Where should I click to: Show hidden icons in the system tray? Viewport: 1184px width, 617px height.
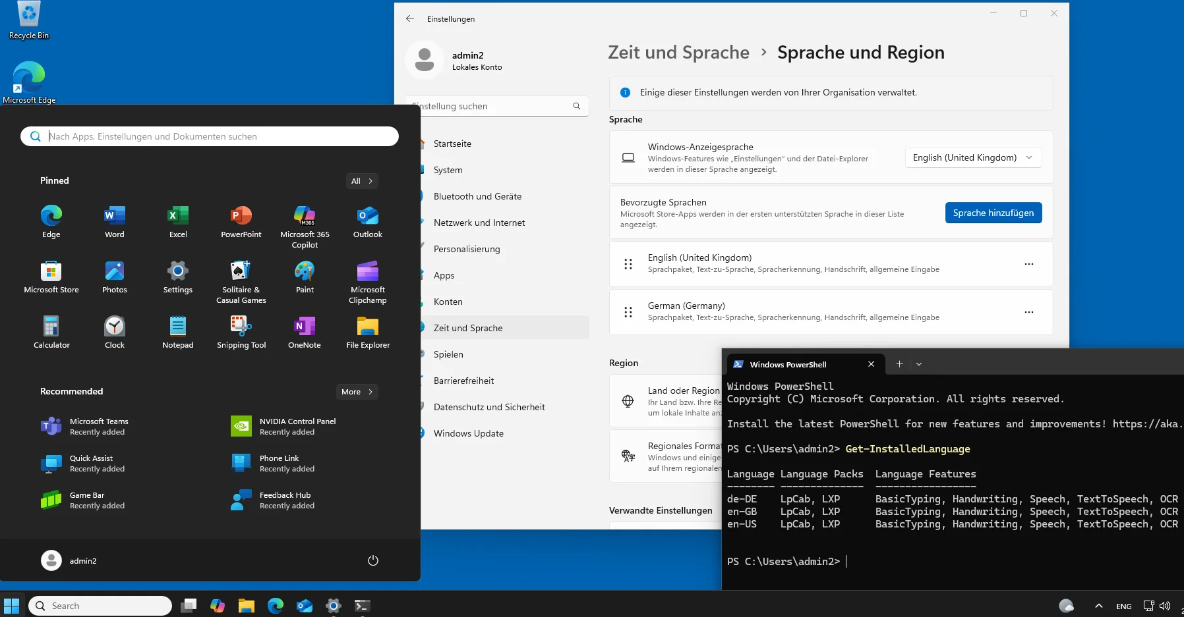[x=1098, y=606]
